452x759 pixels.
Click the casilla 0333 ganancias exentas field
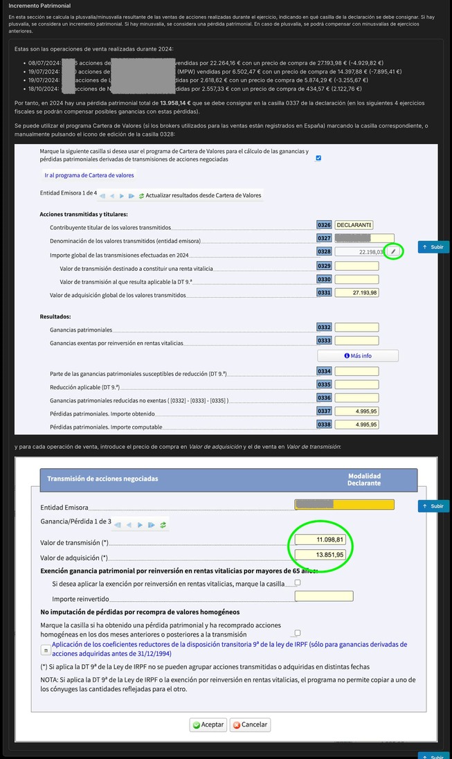[356, 341]
